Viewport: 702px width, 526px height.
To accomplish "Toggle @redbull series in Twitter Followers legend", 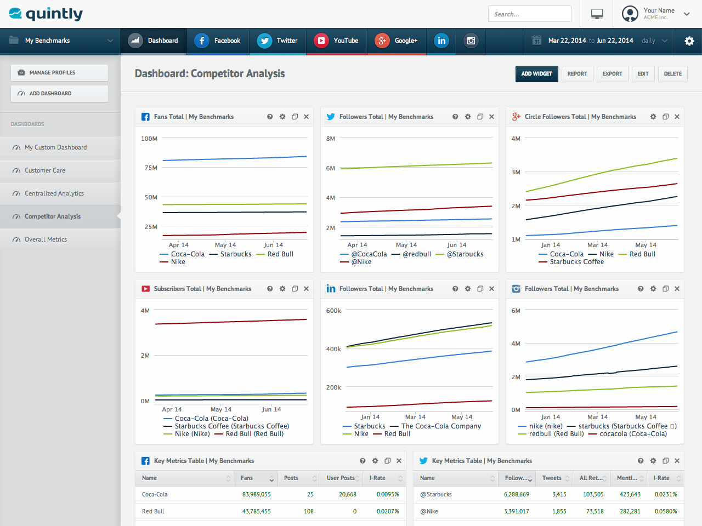I will point(411,254).
